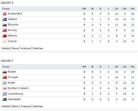Click the Pts column header in Group E
The width and height of the screenshot is (138, 111).
click(133, 9)
